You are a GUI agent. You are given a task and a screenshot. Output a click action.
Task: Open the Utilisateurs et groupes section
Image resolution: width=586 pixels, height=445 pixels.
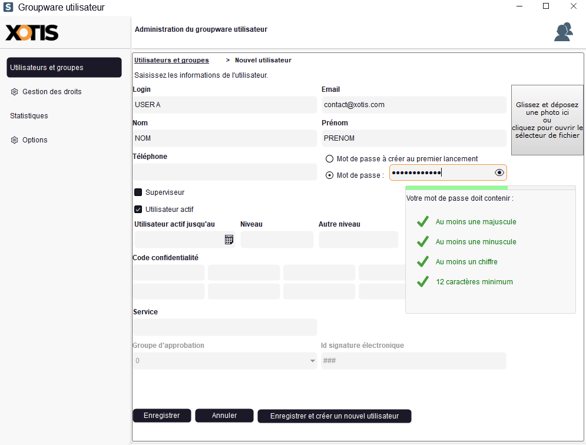[x=64, y=68]
